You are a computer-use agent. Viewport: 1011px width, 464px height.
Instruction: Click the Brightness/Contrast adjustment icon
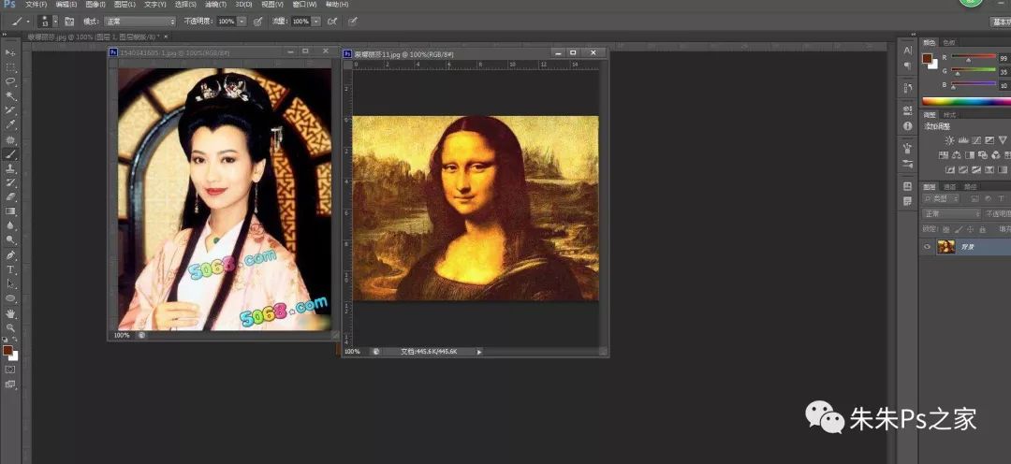click(x=949, y=140)
